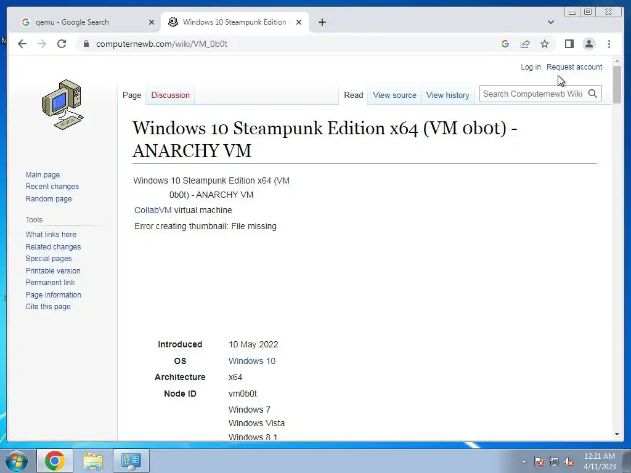631x473 pixels.
Task: Open Special pages link
Action: [48, 258]
